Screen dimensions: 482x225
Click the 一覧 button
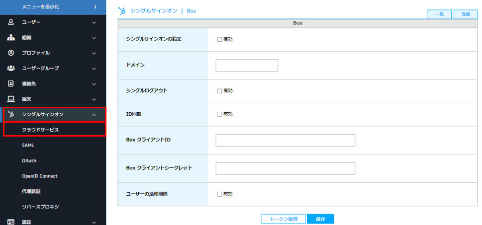pos(440,14)
